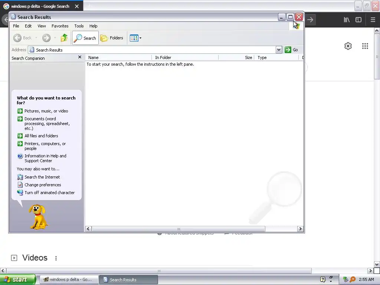Open the Forward history dropdown arrow
The height and width of the screenshot is (285, 380).
click(x=55, y=38)
